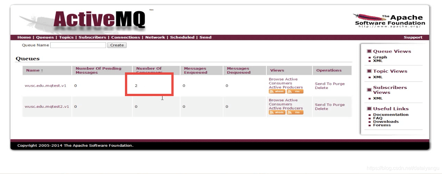The width and height of the screenshot is (442, 174).
Task: Open Graph under Queue Views
Action: [380, 57]
